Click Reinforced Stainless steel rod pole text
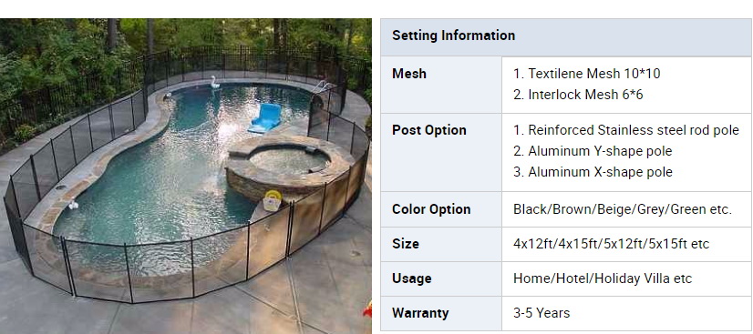The width and height of the screenshot is (753, 334). pyautogui.click(x=625, y=130)
